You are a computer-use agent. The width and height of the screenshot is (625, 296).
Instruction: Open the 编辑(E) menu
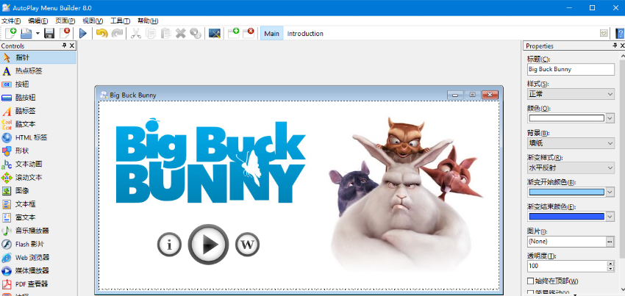click(x=38, y=21)
